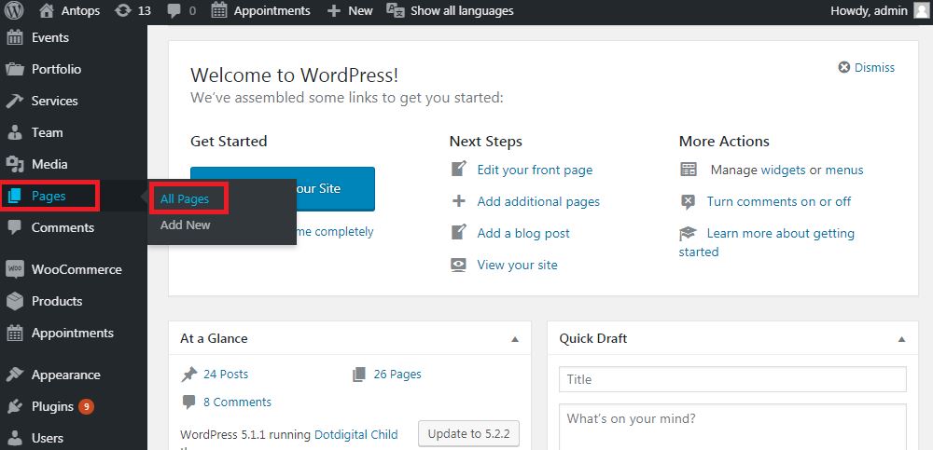
Task: Click the widgets grid icon beside Manage
Action: tap(689, 170)
